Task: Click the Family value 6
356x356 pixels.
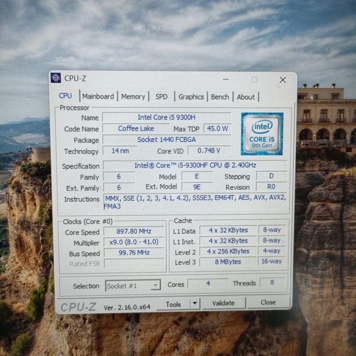Action: [x=118, y=176]
